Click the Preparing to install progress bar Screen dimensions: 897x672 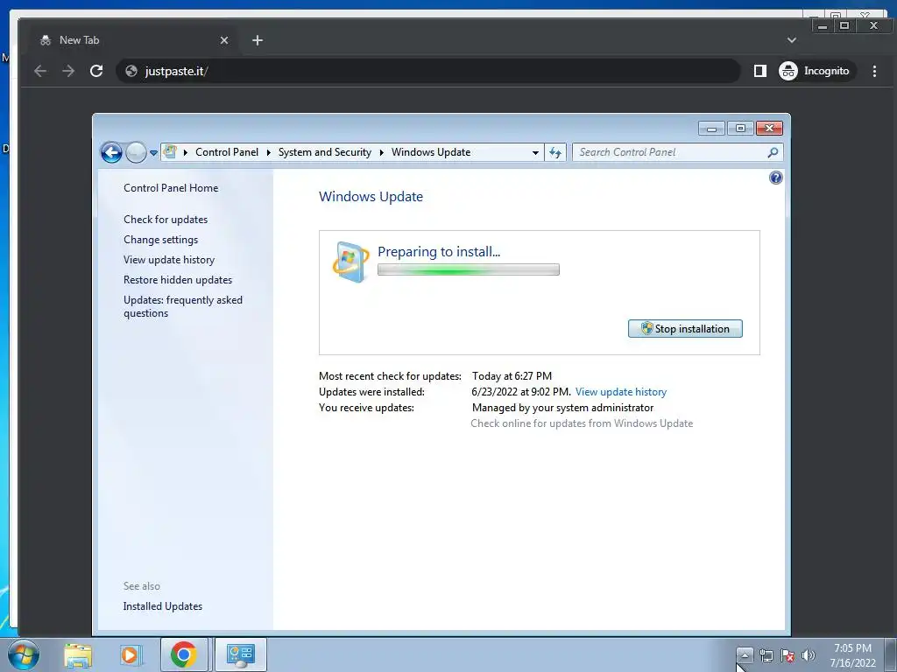469,269
